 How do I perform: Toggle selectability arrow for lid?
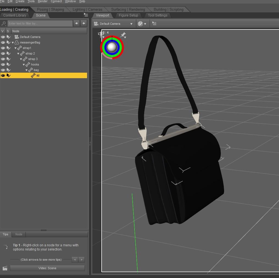(x=8, y=75)
